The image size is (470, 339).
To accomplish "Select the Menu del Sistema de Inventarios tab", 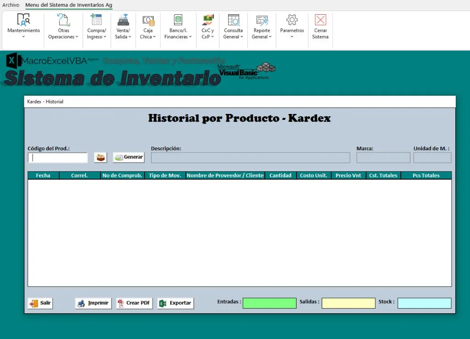I will [68, 5].
